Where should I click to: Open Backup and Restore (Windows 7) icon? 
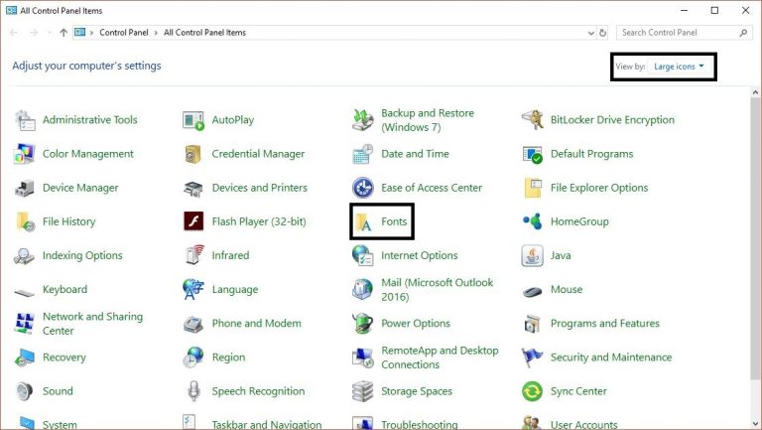(x=362, y=120)
